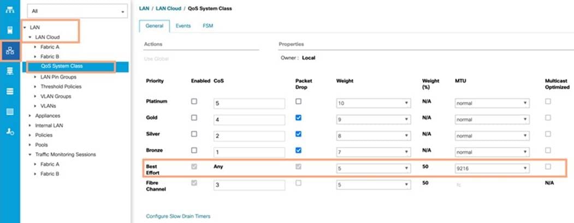Open Configure Slow Drain Timers link
Screen dimensions: 574x223
(x=178, y=216)
